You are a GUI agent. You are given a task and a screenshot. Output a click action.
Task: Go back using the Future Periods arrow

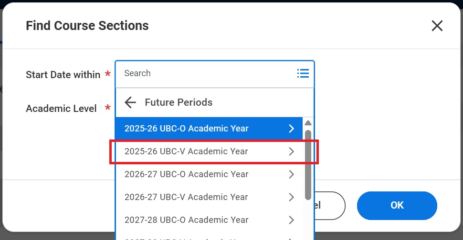click(130, 102)
